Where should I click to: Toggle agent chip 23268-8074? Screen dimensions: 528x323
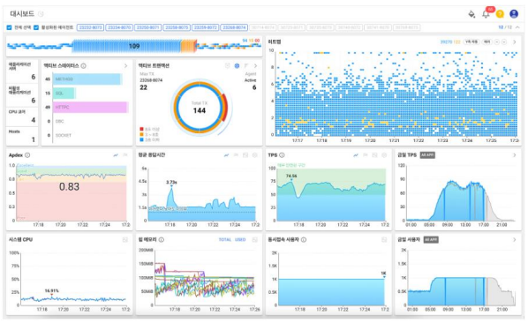click(x=234, y=27)
